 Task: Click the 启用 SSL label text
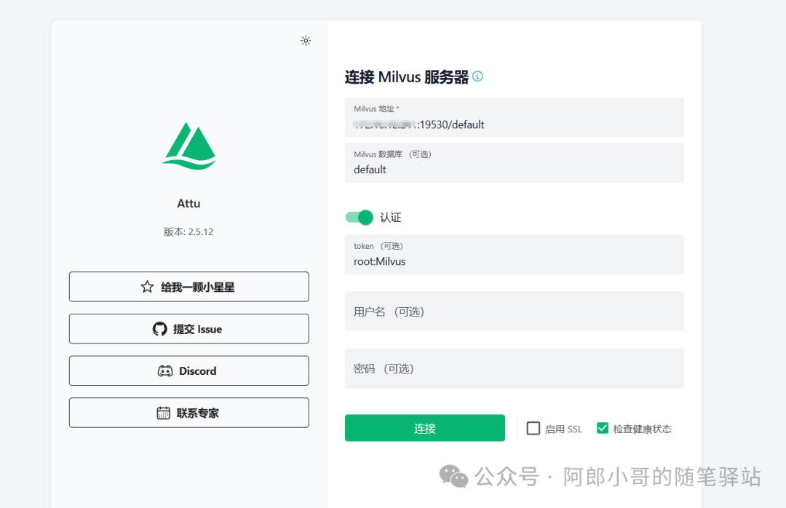coord(563,429)
